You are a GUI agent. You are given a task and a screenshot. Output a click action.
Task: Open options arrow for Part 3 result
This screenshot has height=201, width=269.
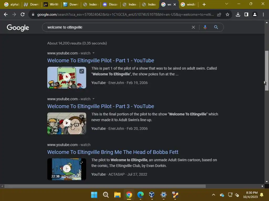[x=94, y=99]
